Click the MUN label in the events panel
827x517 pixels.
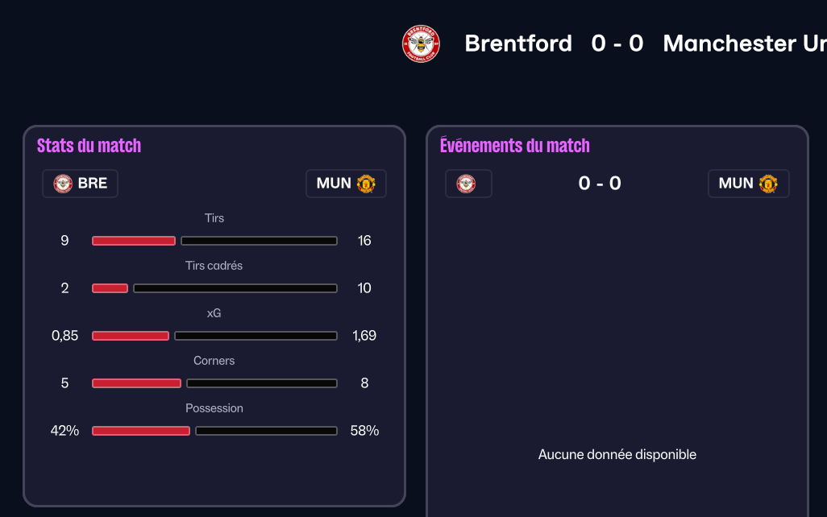pyautogui.click(x=736, y=184)
